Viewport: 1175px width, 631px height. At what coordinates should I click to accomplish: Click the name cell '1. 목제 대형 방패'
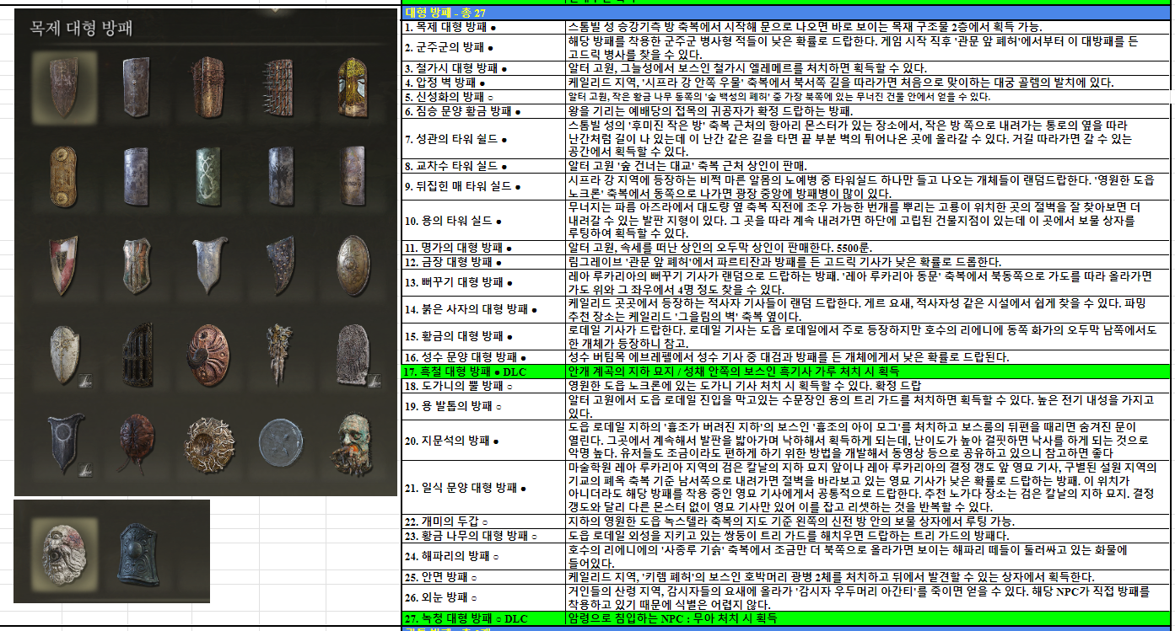point(484,27)
